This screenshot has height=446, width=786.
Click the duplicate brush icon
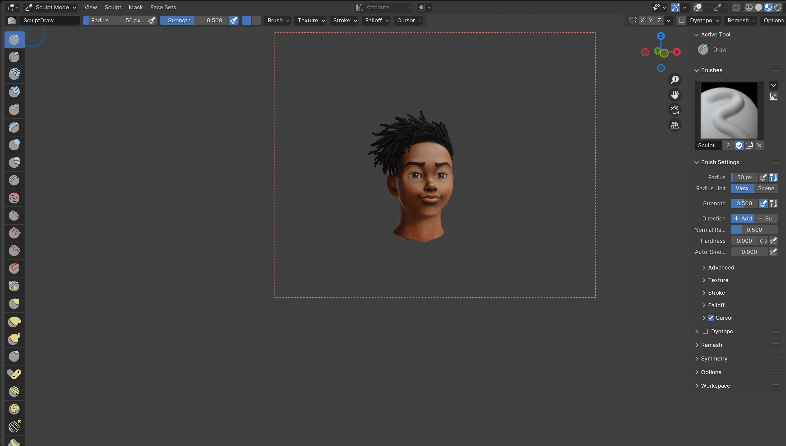point(749,145)
